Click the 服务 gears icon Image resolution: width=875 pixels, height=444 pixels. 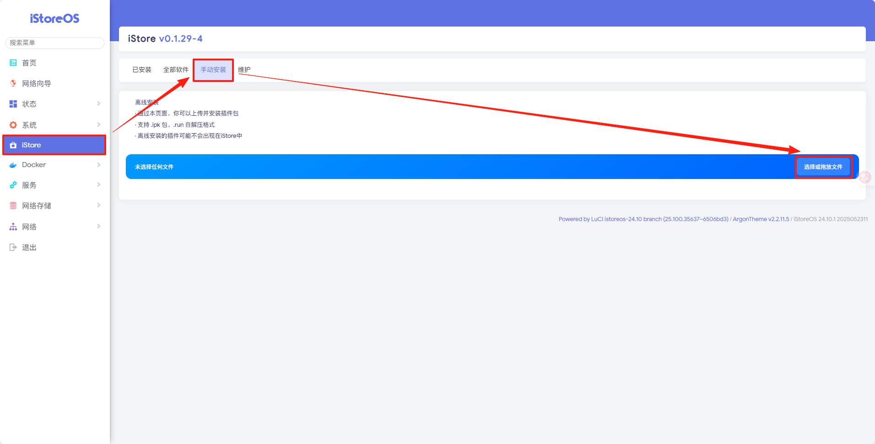pos(13,185)
